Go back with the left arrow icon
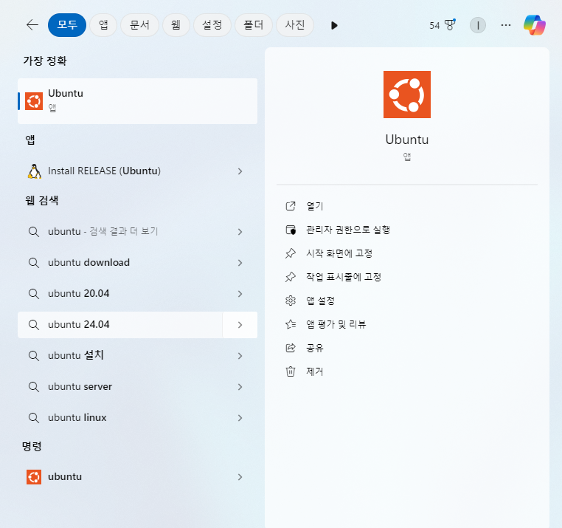This screenshot has width=562, height=528. click(32, 25)
